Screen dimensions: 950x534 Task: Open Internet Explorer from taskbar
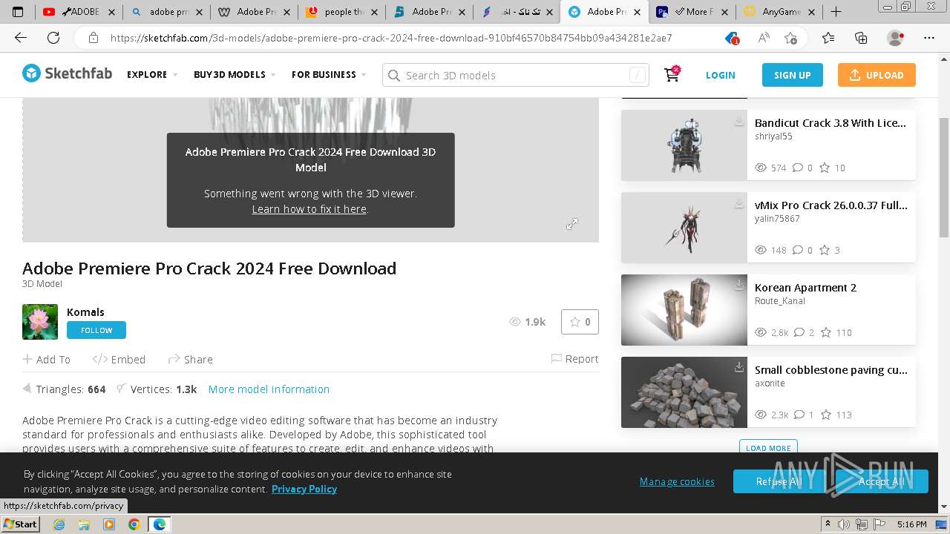click(x=59, y=524)
